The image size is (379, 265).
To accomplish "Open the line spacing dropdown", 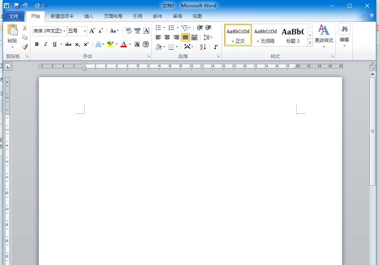I will (208, 37).
